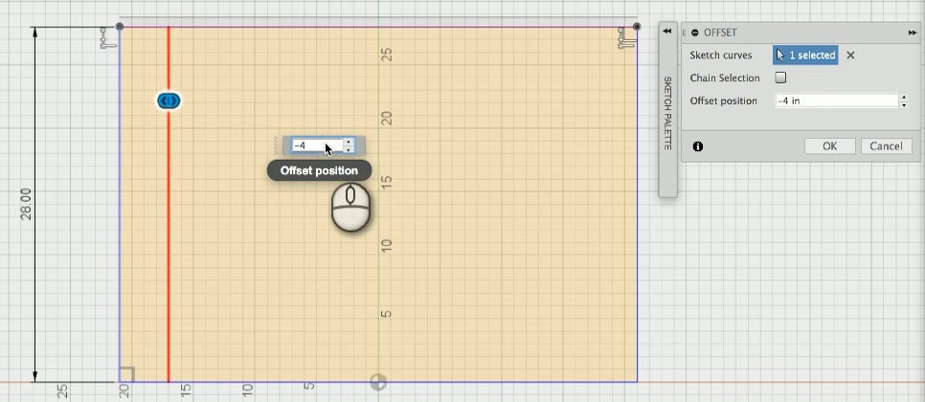Image resolution: width=925 pixels, height=402 pixels.
Task: Select the top-right corner sketch point
Action: point(637,27)
